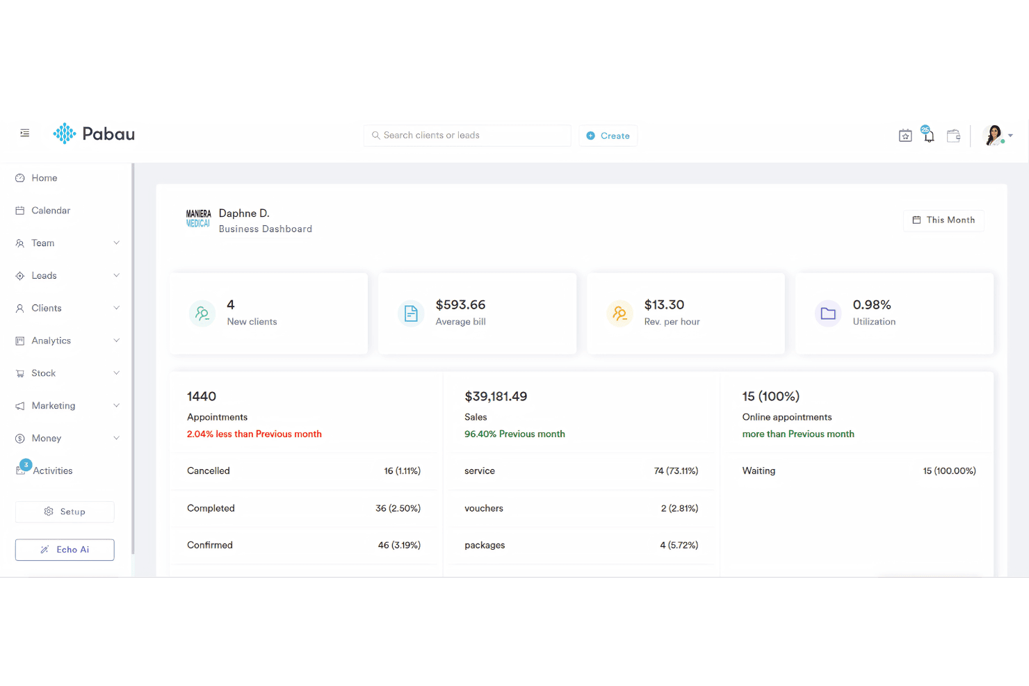Click the Analytics sidebar icon
This screenshot has width=1029, height=686.
point(20,341)
